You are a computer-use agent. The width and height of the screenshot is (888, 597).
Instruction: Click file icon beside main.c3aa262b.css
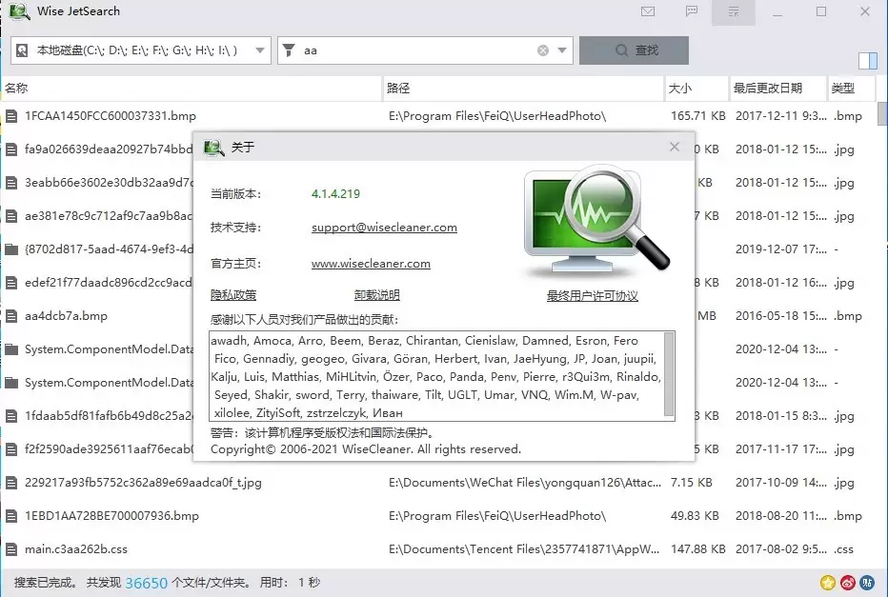11,549
